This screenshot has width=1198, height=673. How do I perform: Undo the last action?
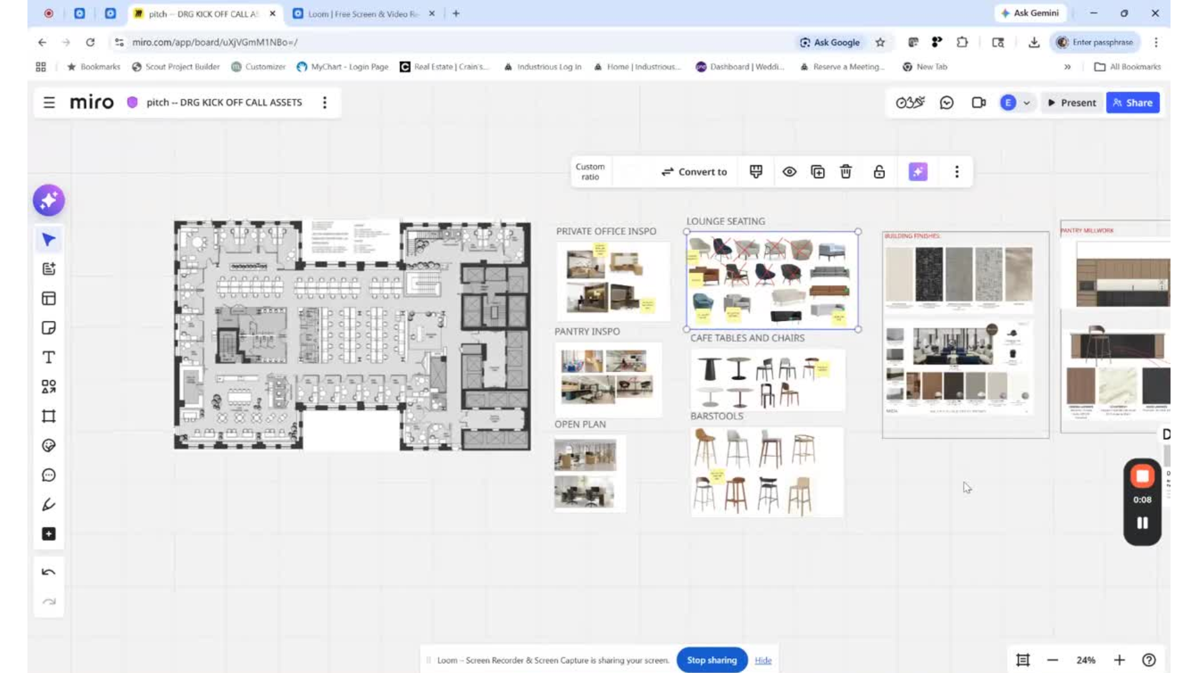[49, 572]
